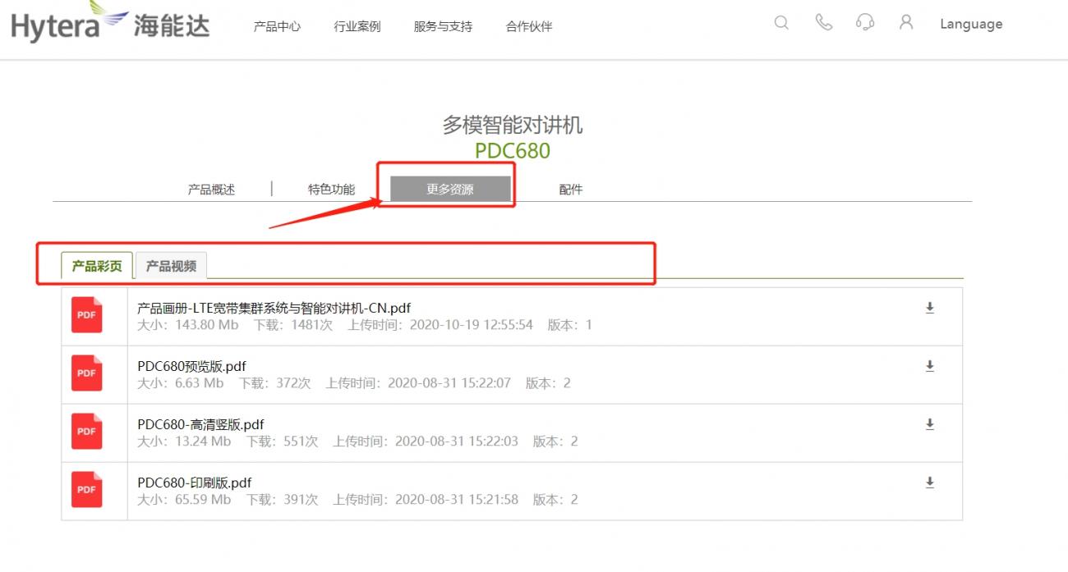Click the PDF icon next to PDC680预览版
The width and height of the screenshot is (1068, 572).
tap(85, 373)
